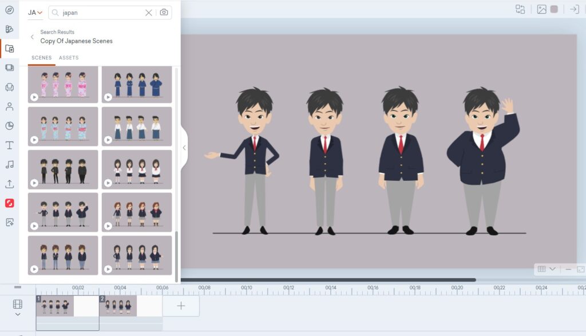Add a new scene with plus button
Screen dimensions: 586x336
[181, 306]
